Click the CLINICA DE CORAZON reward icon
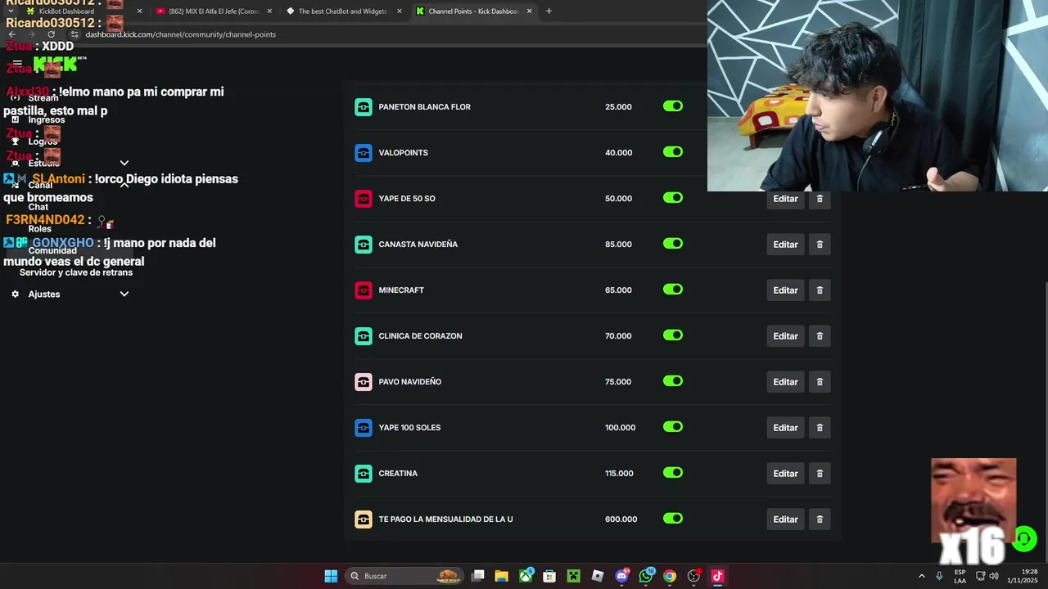1048x589 pixels. point(364,336)
